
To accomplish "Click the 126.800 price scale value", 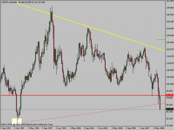I will coord(170,42).
